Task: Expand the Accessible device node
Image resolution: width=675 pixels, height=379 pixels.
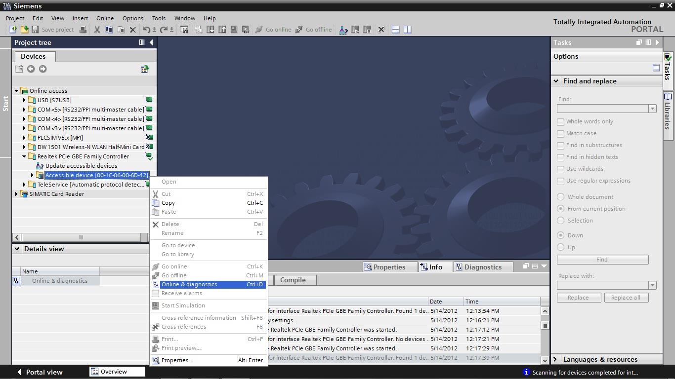Action: pos(32,175)
